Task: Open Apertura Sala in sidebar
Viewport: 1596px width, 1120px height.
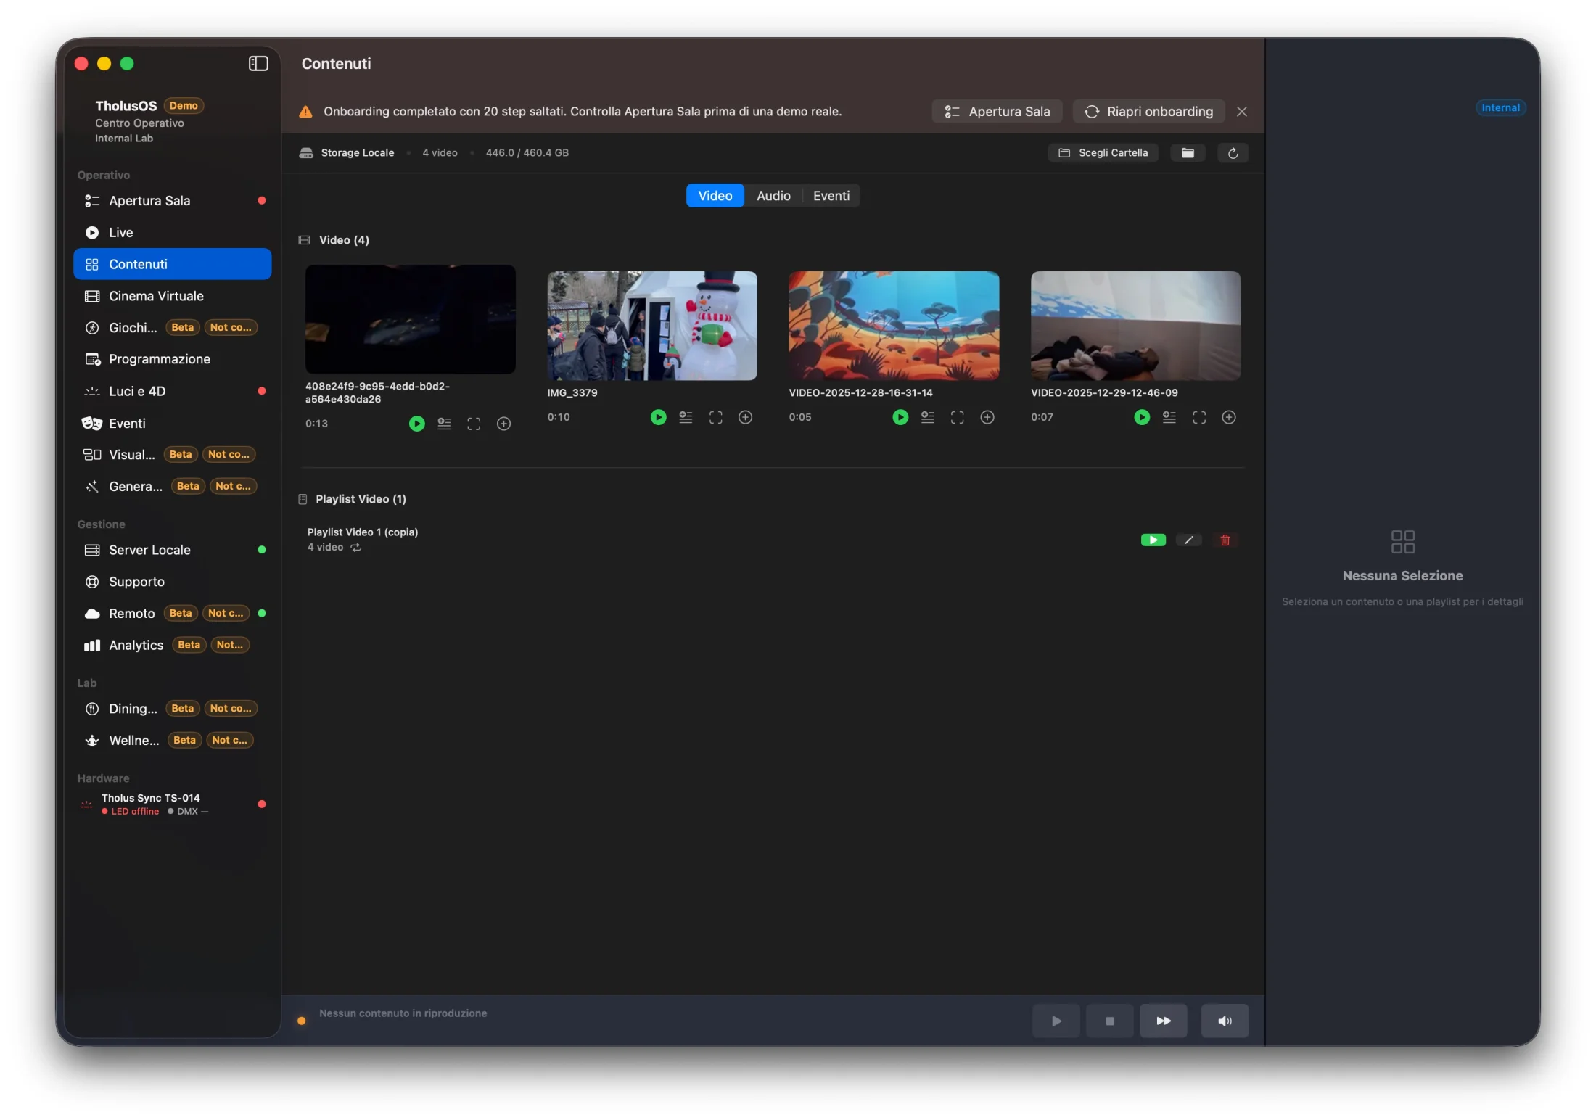Action: click(x=172, y=201)
